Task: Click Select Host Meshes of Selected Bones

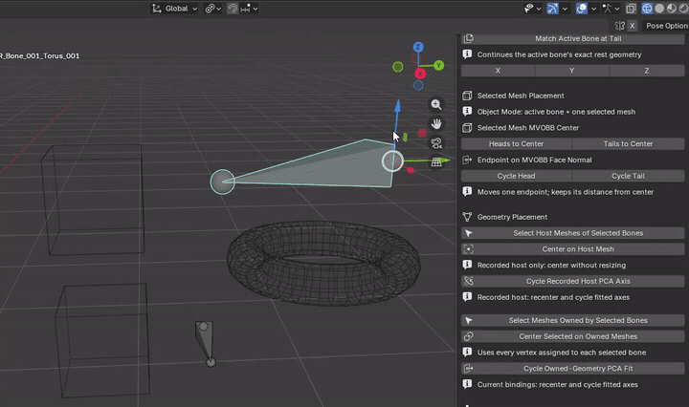Action: [573, 233]
